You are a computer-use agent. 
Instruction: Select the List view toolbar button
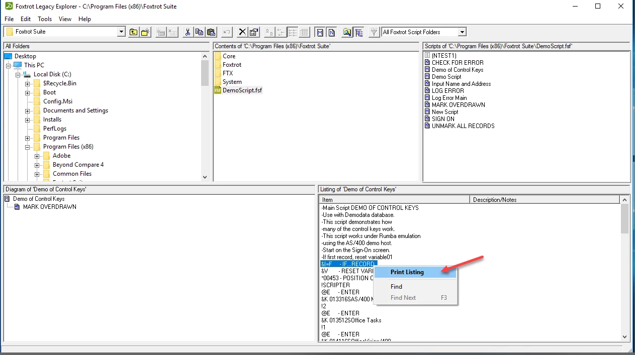(x=293, y=32)
